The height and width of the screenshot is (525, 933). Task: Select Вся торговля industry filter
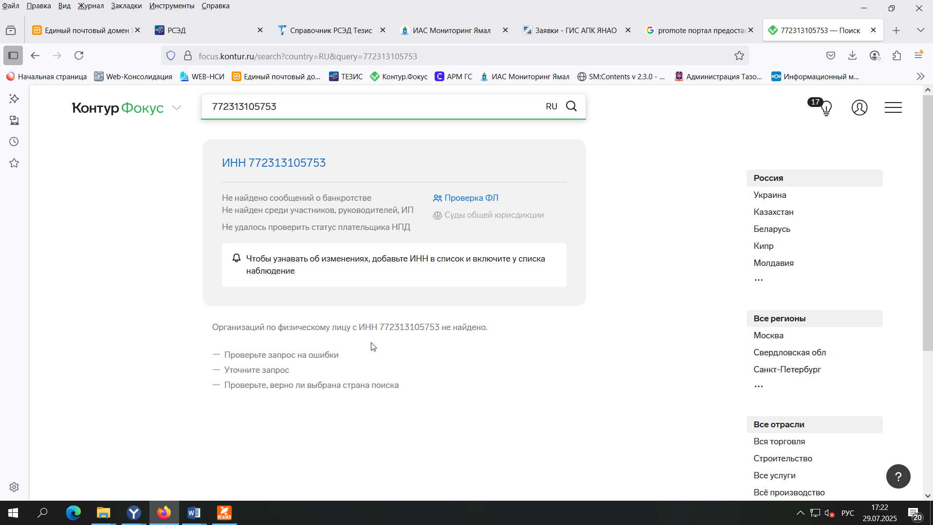pyautogui.click(x=779, y=441)
